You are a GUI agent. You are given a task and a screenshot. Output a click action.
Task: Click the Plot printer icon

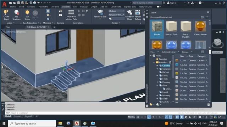pos(34,3)
